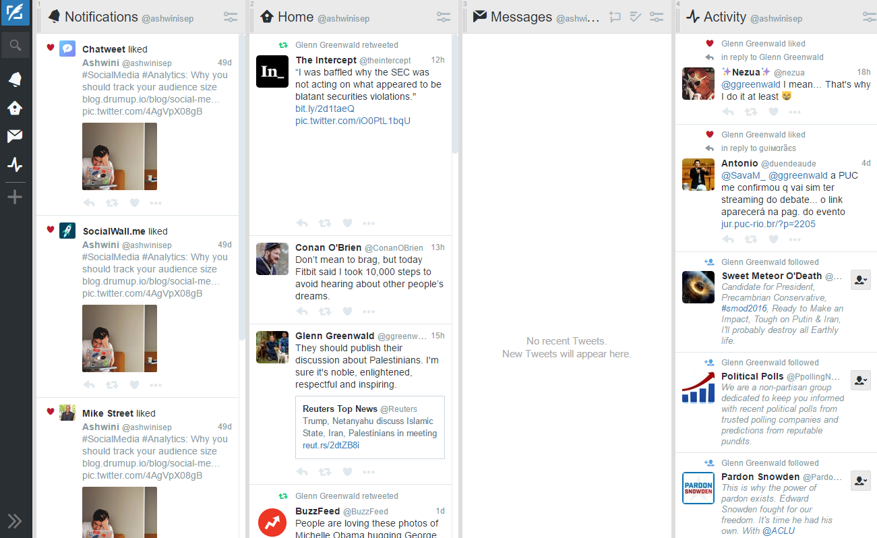The image size is (877, 538).
Task: Open follow menu for Political Polls
Action: 861,380
